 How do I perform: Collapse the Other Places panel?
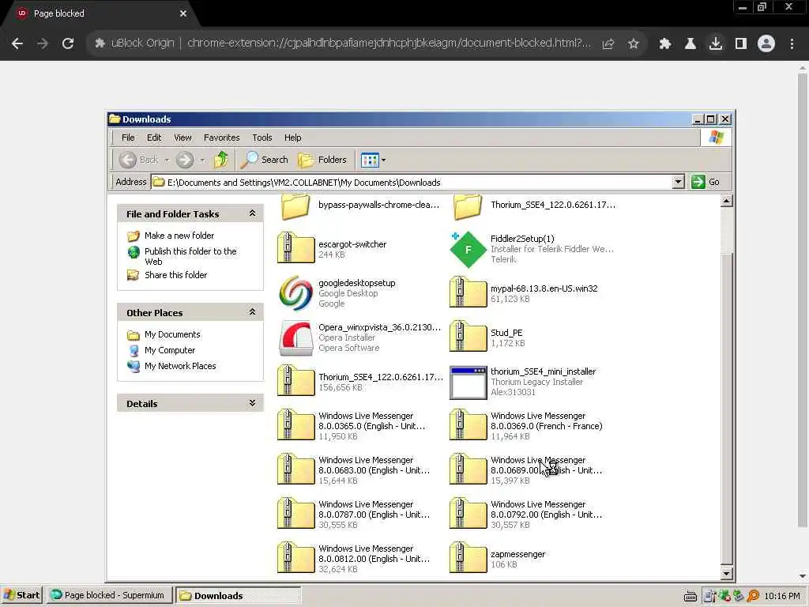(x=252, y=311)
